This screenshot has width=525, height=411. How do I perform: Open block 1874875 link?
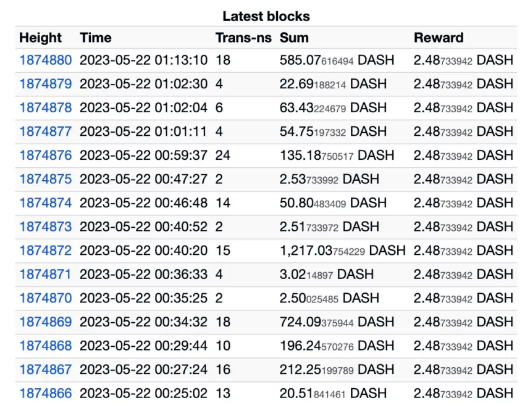click(x=46, y=179)
